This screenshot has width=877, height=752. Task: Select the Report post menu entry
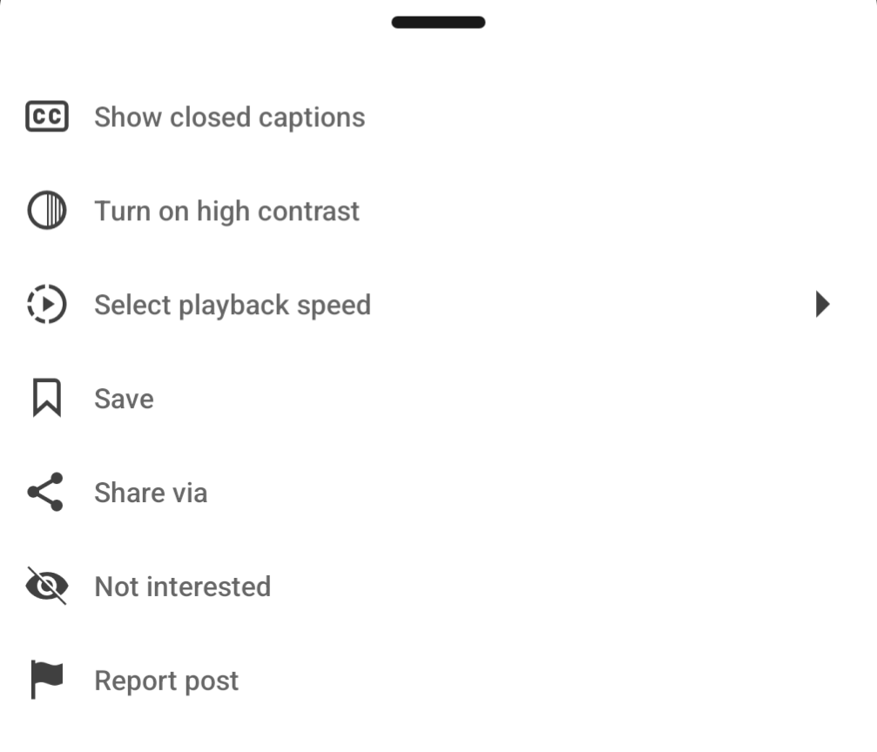pyautogui.click(x=165, y=680)
